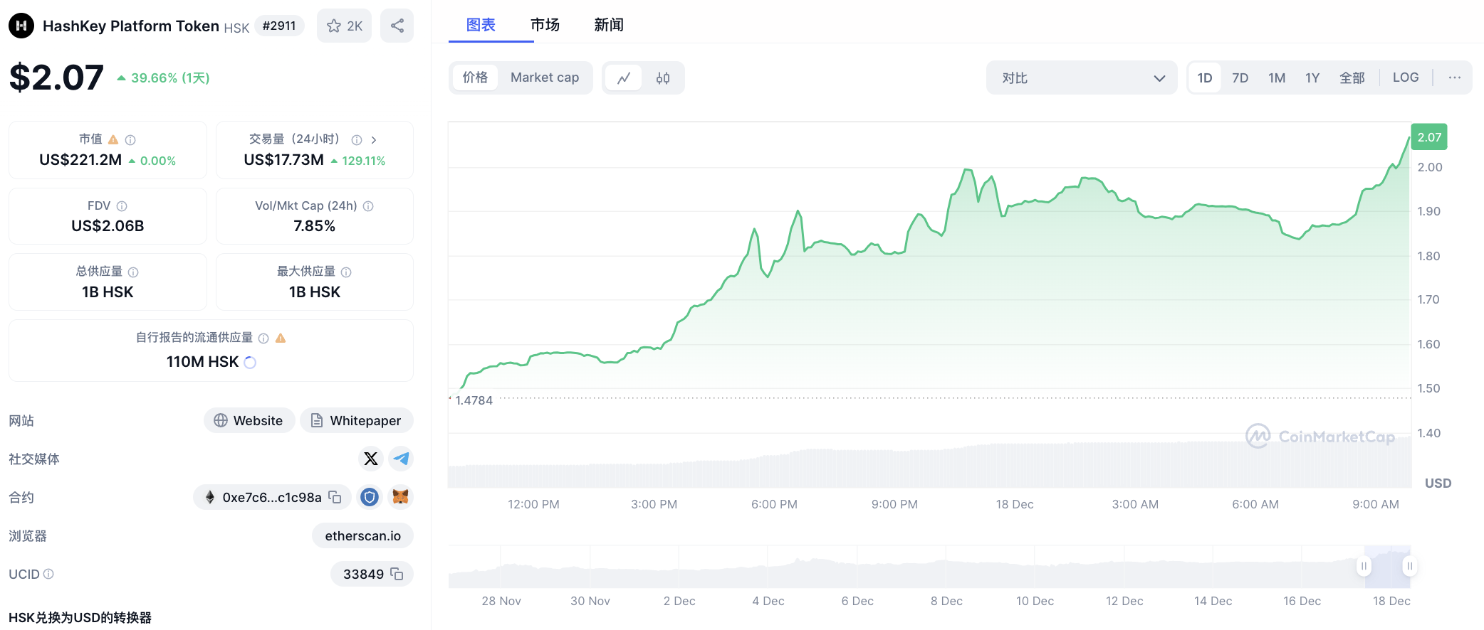Switch to the 新闻 tab
This screenshot has width=1484, height=630.
click(x=609, y=25)
